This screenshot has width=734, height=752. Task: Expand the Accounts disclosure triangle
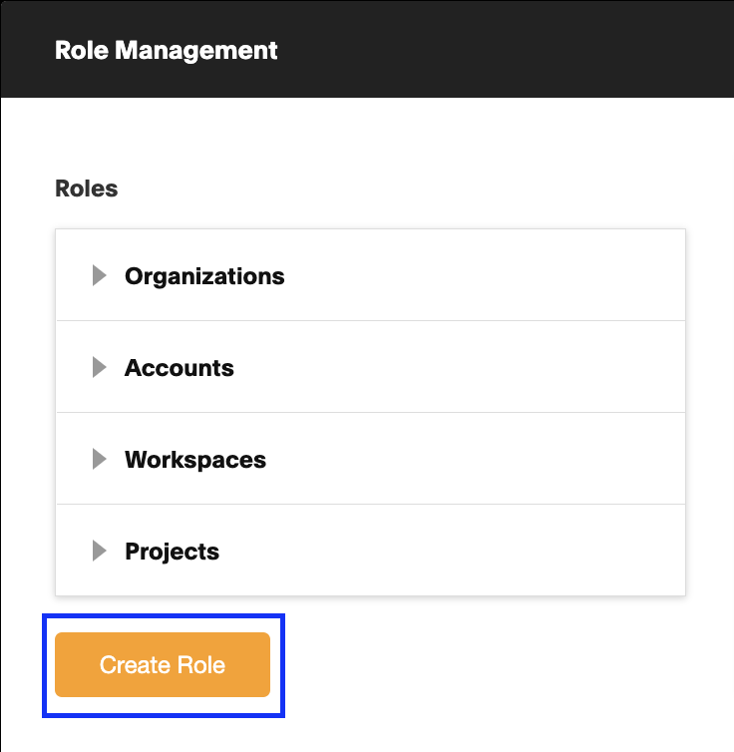click(x=100, y=367)
